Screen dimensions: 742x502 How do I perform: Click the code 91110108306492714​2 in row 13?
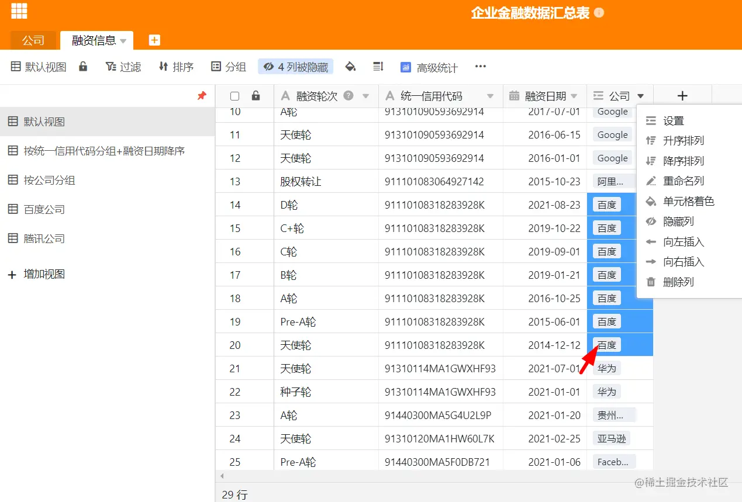tap(441, 181)
